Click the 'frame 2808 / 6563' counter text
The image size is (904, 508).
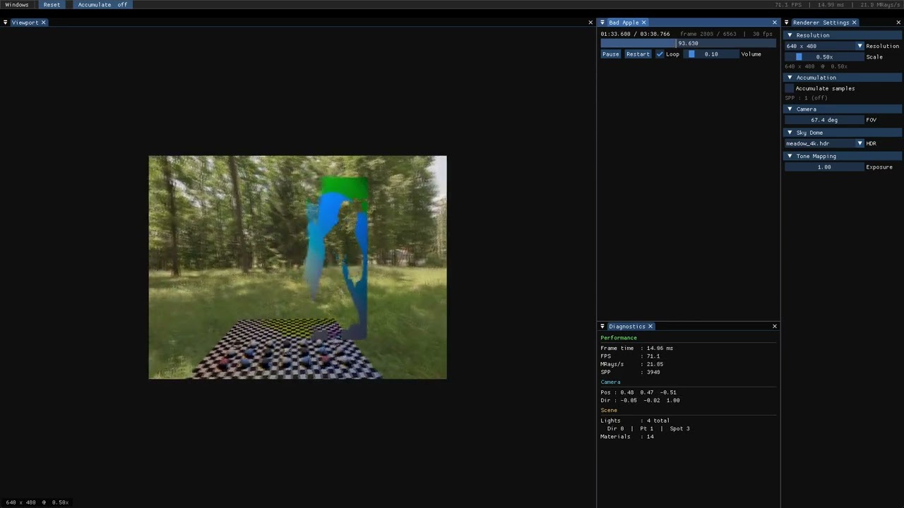click(x=708, y=34)
